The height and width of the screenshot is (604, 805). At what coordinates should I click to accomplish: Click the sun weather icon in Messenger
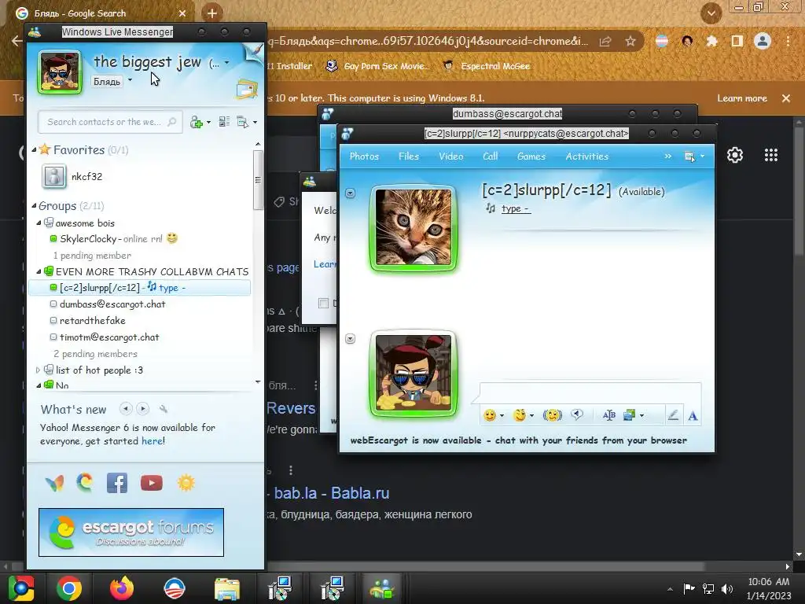(x=186, y=483)
